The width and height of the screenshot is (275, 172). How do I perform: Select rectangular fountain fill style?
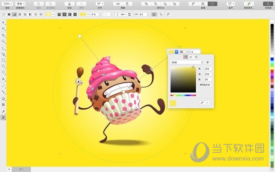[75, 14]
